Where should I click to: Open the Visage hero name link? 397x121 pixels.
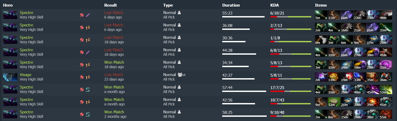coord(25,75)
